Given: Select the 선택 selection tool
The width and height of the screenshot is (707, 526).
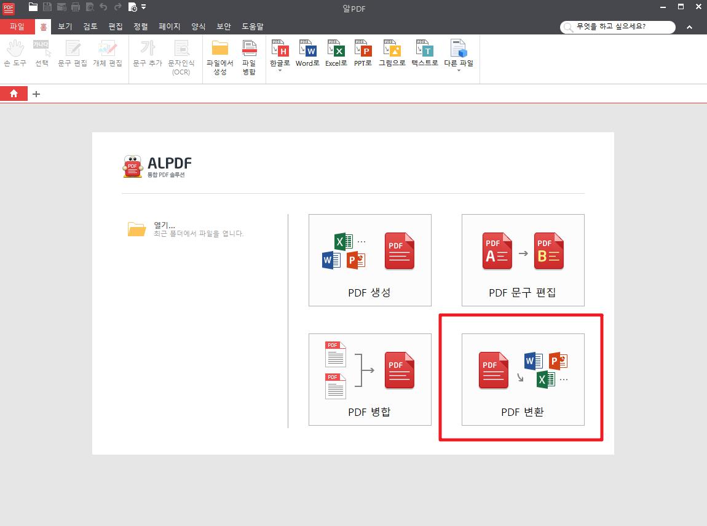Looking at the screenshot, I should [41, 54].
